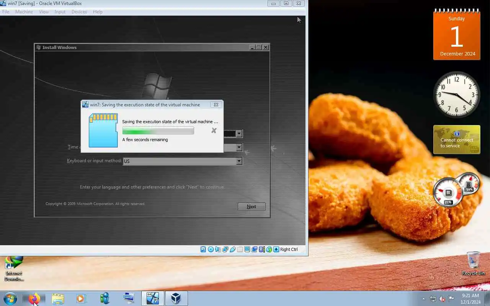This screenshot has height=306, width=490.
Task: Click the Install Windows title bar text
Action: click(59, 47)
